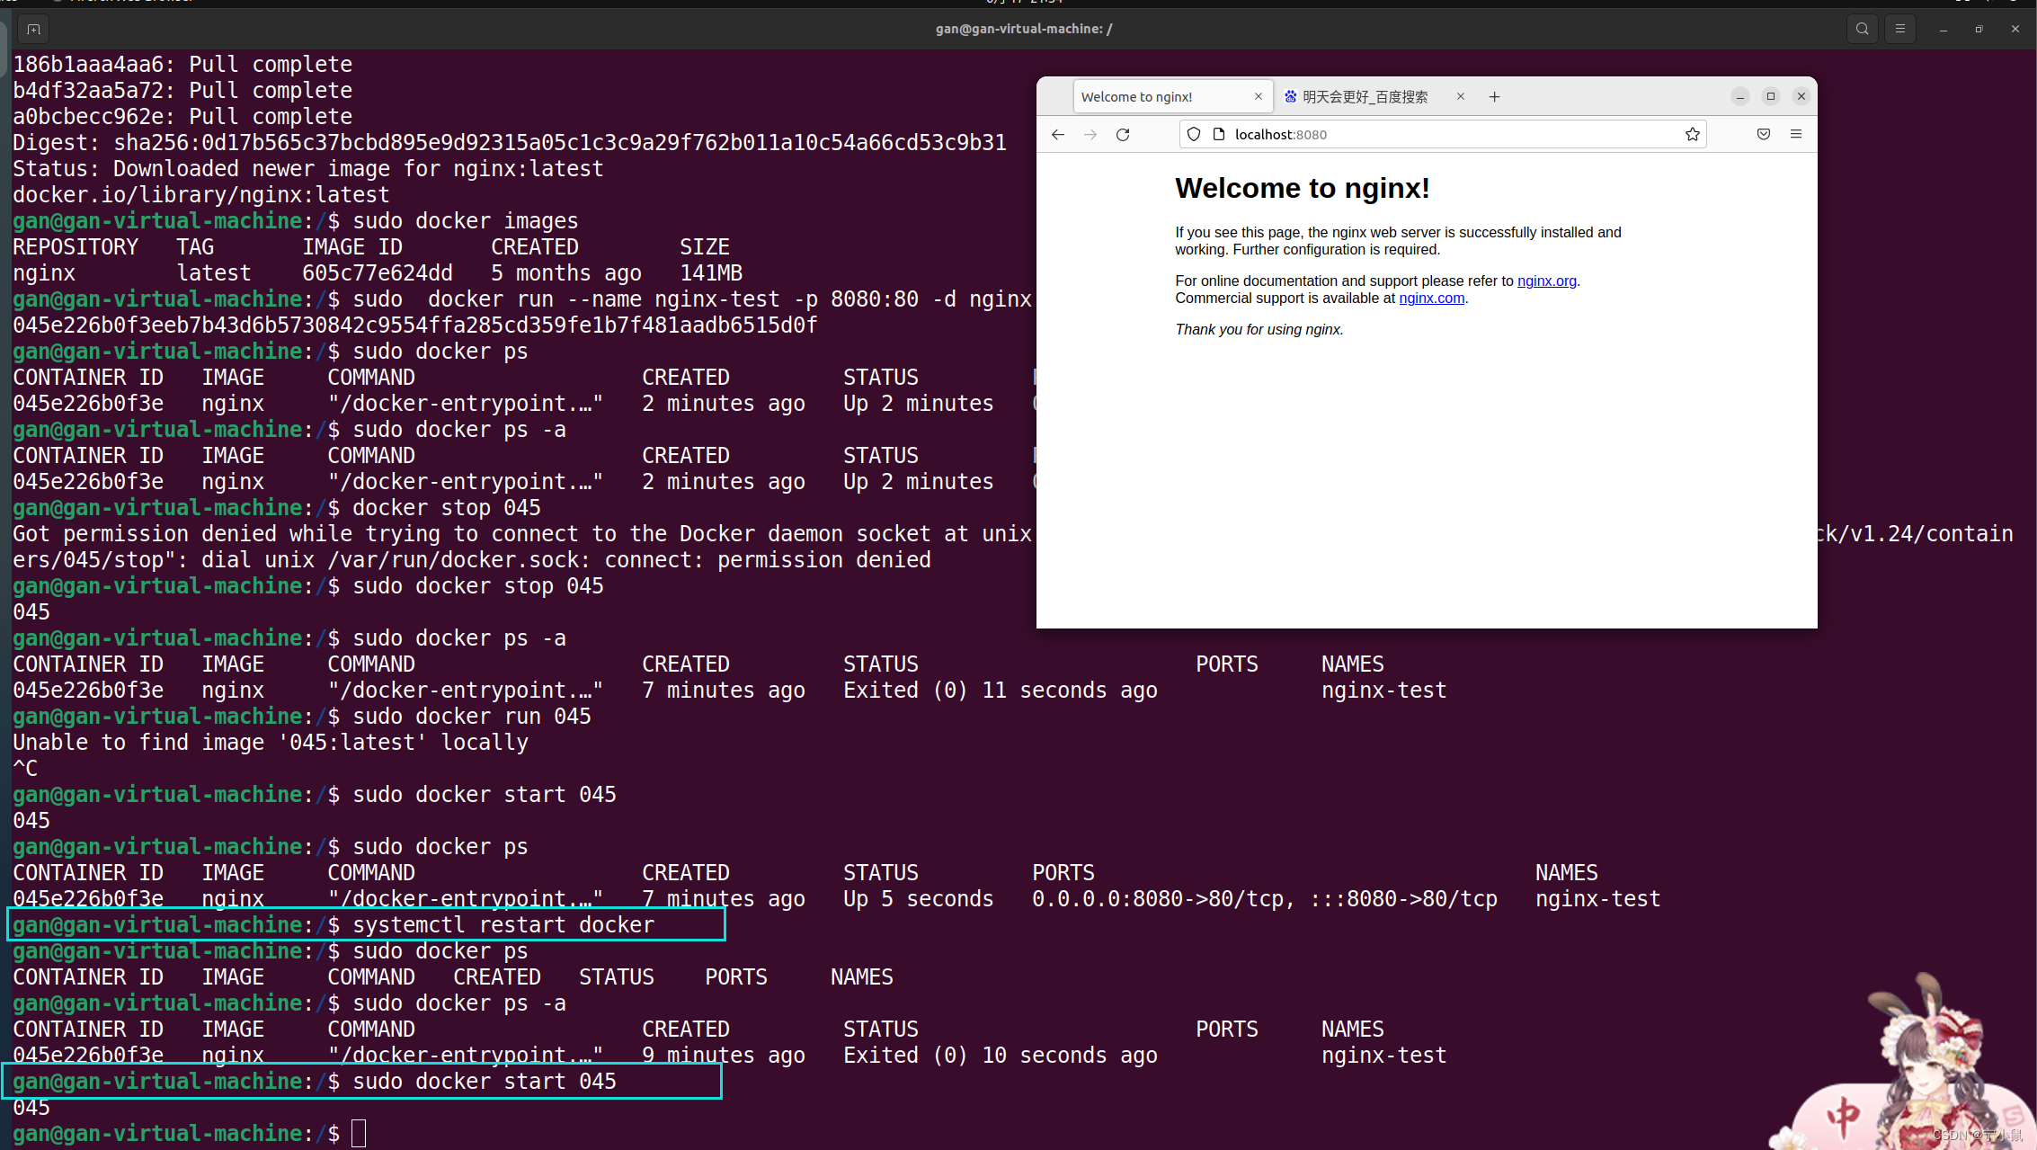Go forward in the Firefox window
The image size is (2037, 1150).
click(1090, 134)
